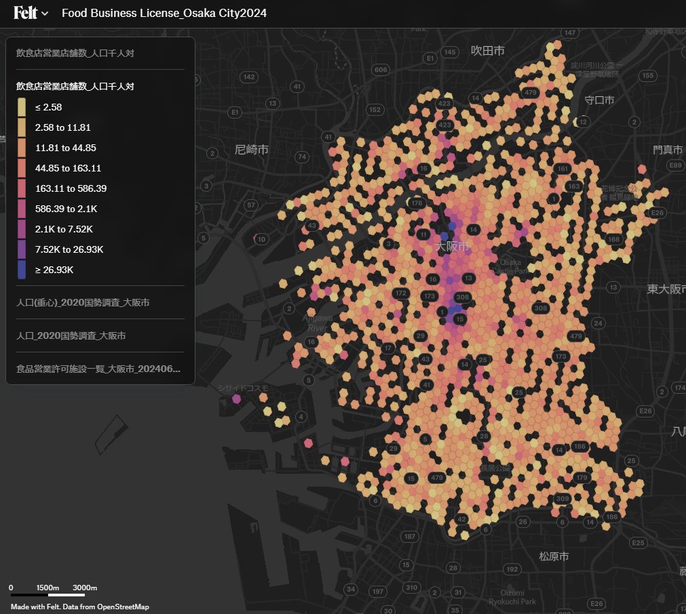
Task: Click the route 145 road shield
Action: tap(450, 52)
